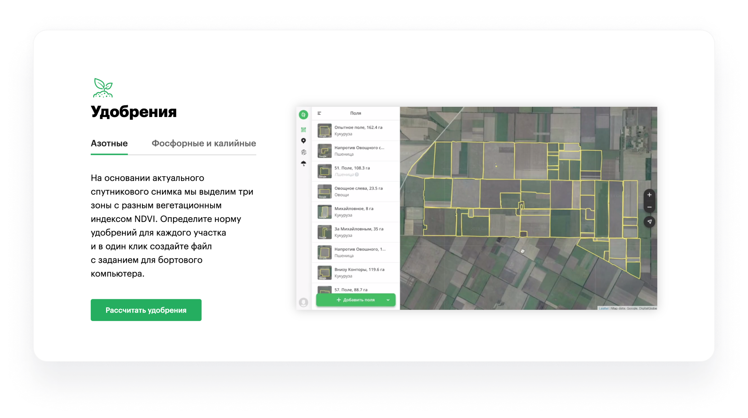The height and width of the screenshot is (418, 748).
Task: Open the dotted circle sidebar icon
Action: [x=304, y=152]
